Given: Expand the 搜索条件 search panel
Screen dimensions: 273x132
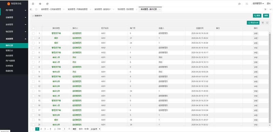Looking at the screenshot, I should (37, 16).
